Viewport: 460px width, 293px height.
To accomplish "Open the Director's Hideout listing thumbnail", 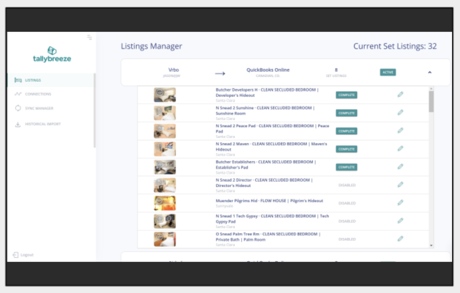I will pyautogui.click(x=165, y=185).
